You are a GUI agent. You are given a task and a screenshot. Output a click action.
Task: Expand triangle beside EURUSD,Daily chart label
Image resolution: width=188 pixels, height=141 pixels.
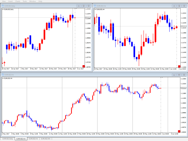[x=3, y=9]
